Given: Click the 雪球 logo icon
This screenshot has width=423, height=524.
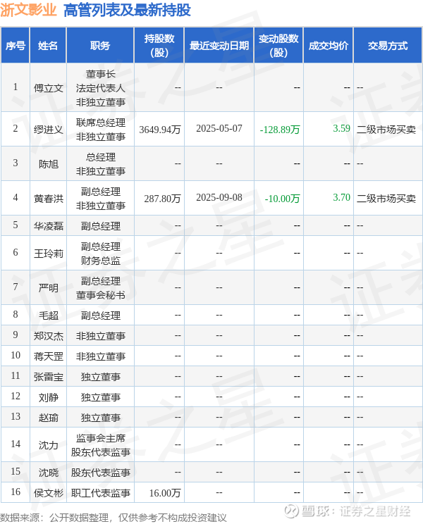Looking at the screenshot, I should [x=291, y=511].
